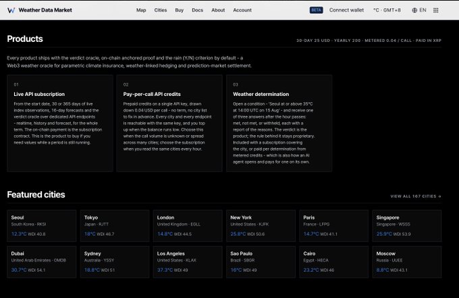Viewport: 459px width, 298px height.
Task: Select the Los Angeles city card
Action: coord(188,262)
